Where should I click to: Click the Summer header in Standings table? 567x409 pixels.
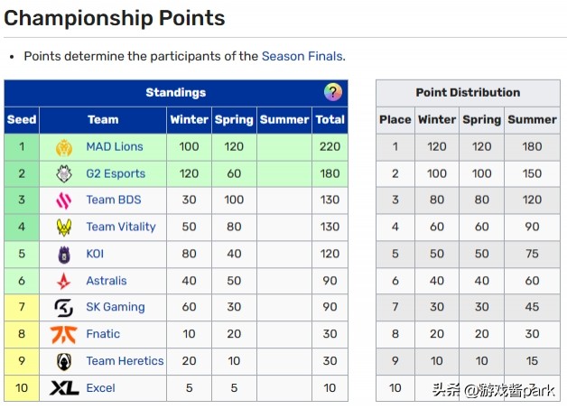point(283,119)
